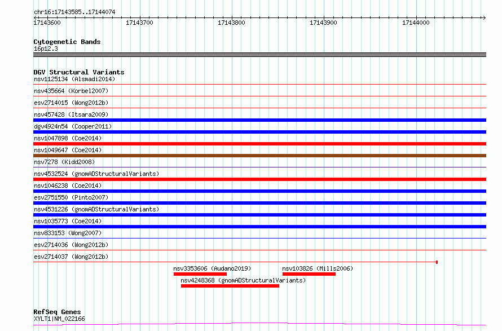Click dgv4924n54 (Cooper2011) variant label
The width and height of the screenshot is (502, 331).
click(73, 126)
